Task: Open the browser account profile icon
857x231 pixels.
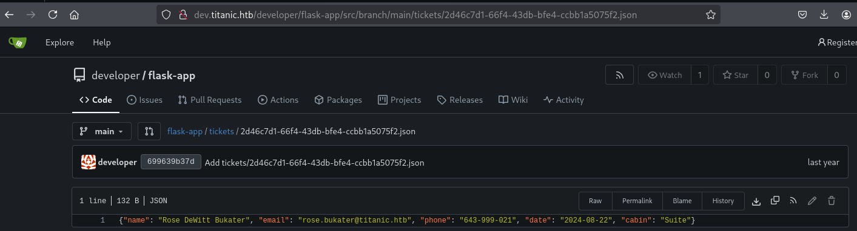Action: pyautogui.click(x=846, y=15)
